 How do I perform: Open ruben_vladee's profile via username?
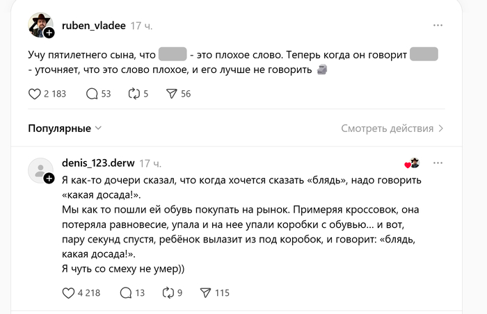pos(93,26)
